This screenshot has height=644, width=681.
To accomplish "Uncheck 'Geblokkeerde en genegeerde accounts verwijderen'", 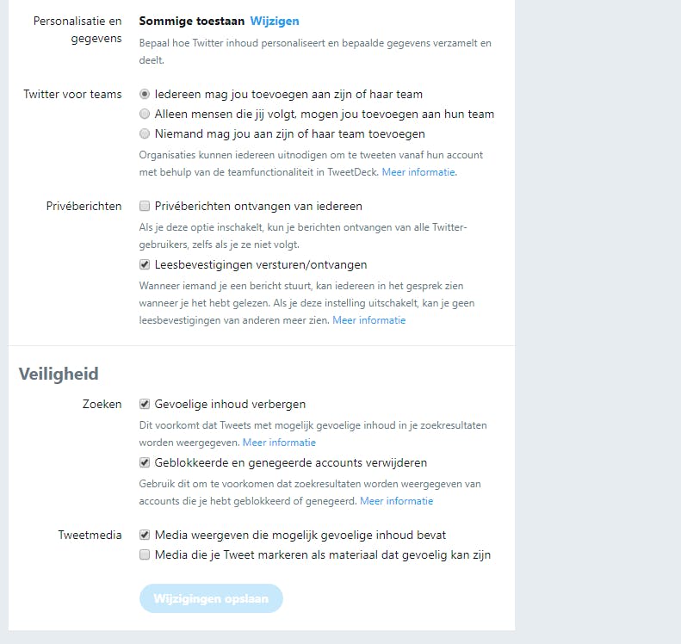I will tap(145, 462).
